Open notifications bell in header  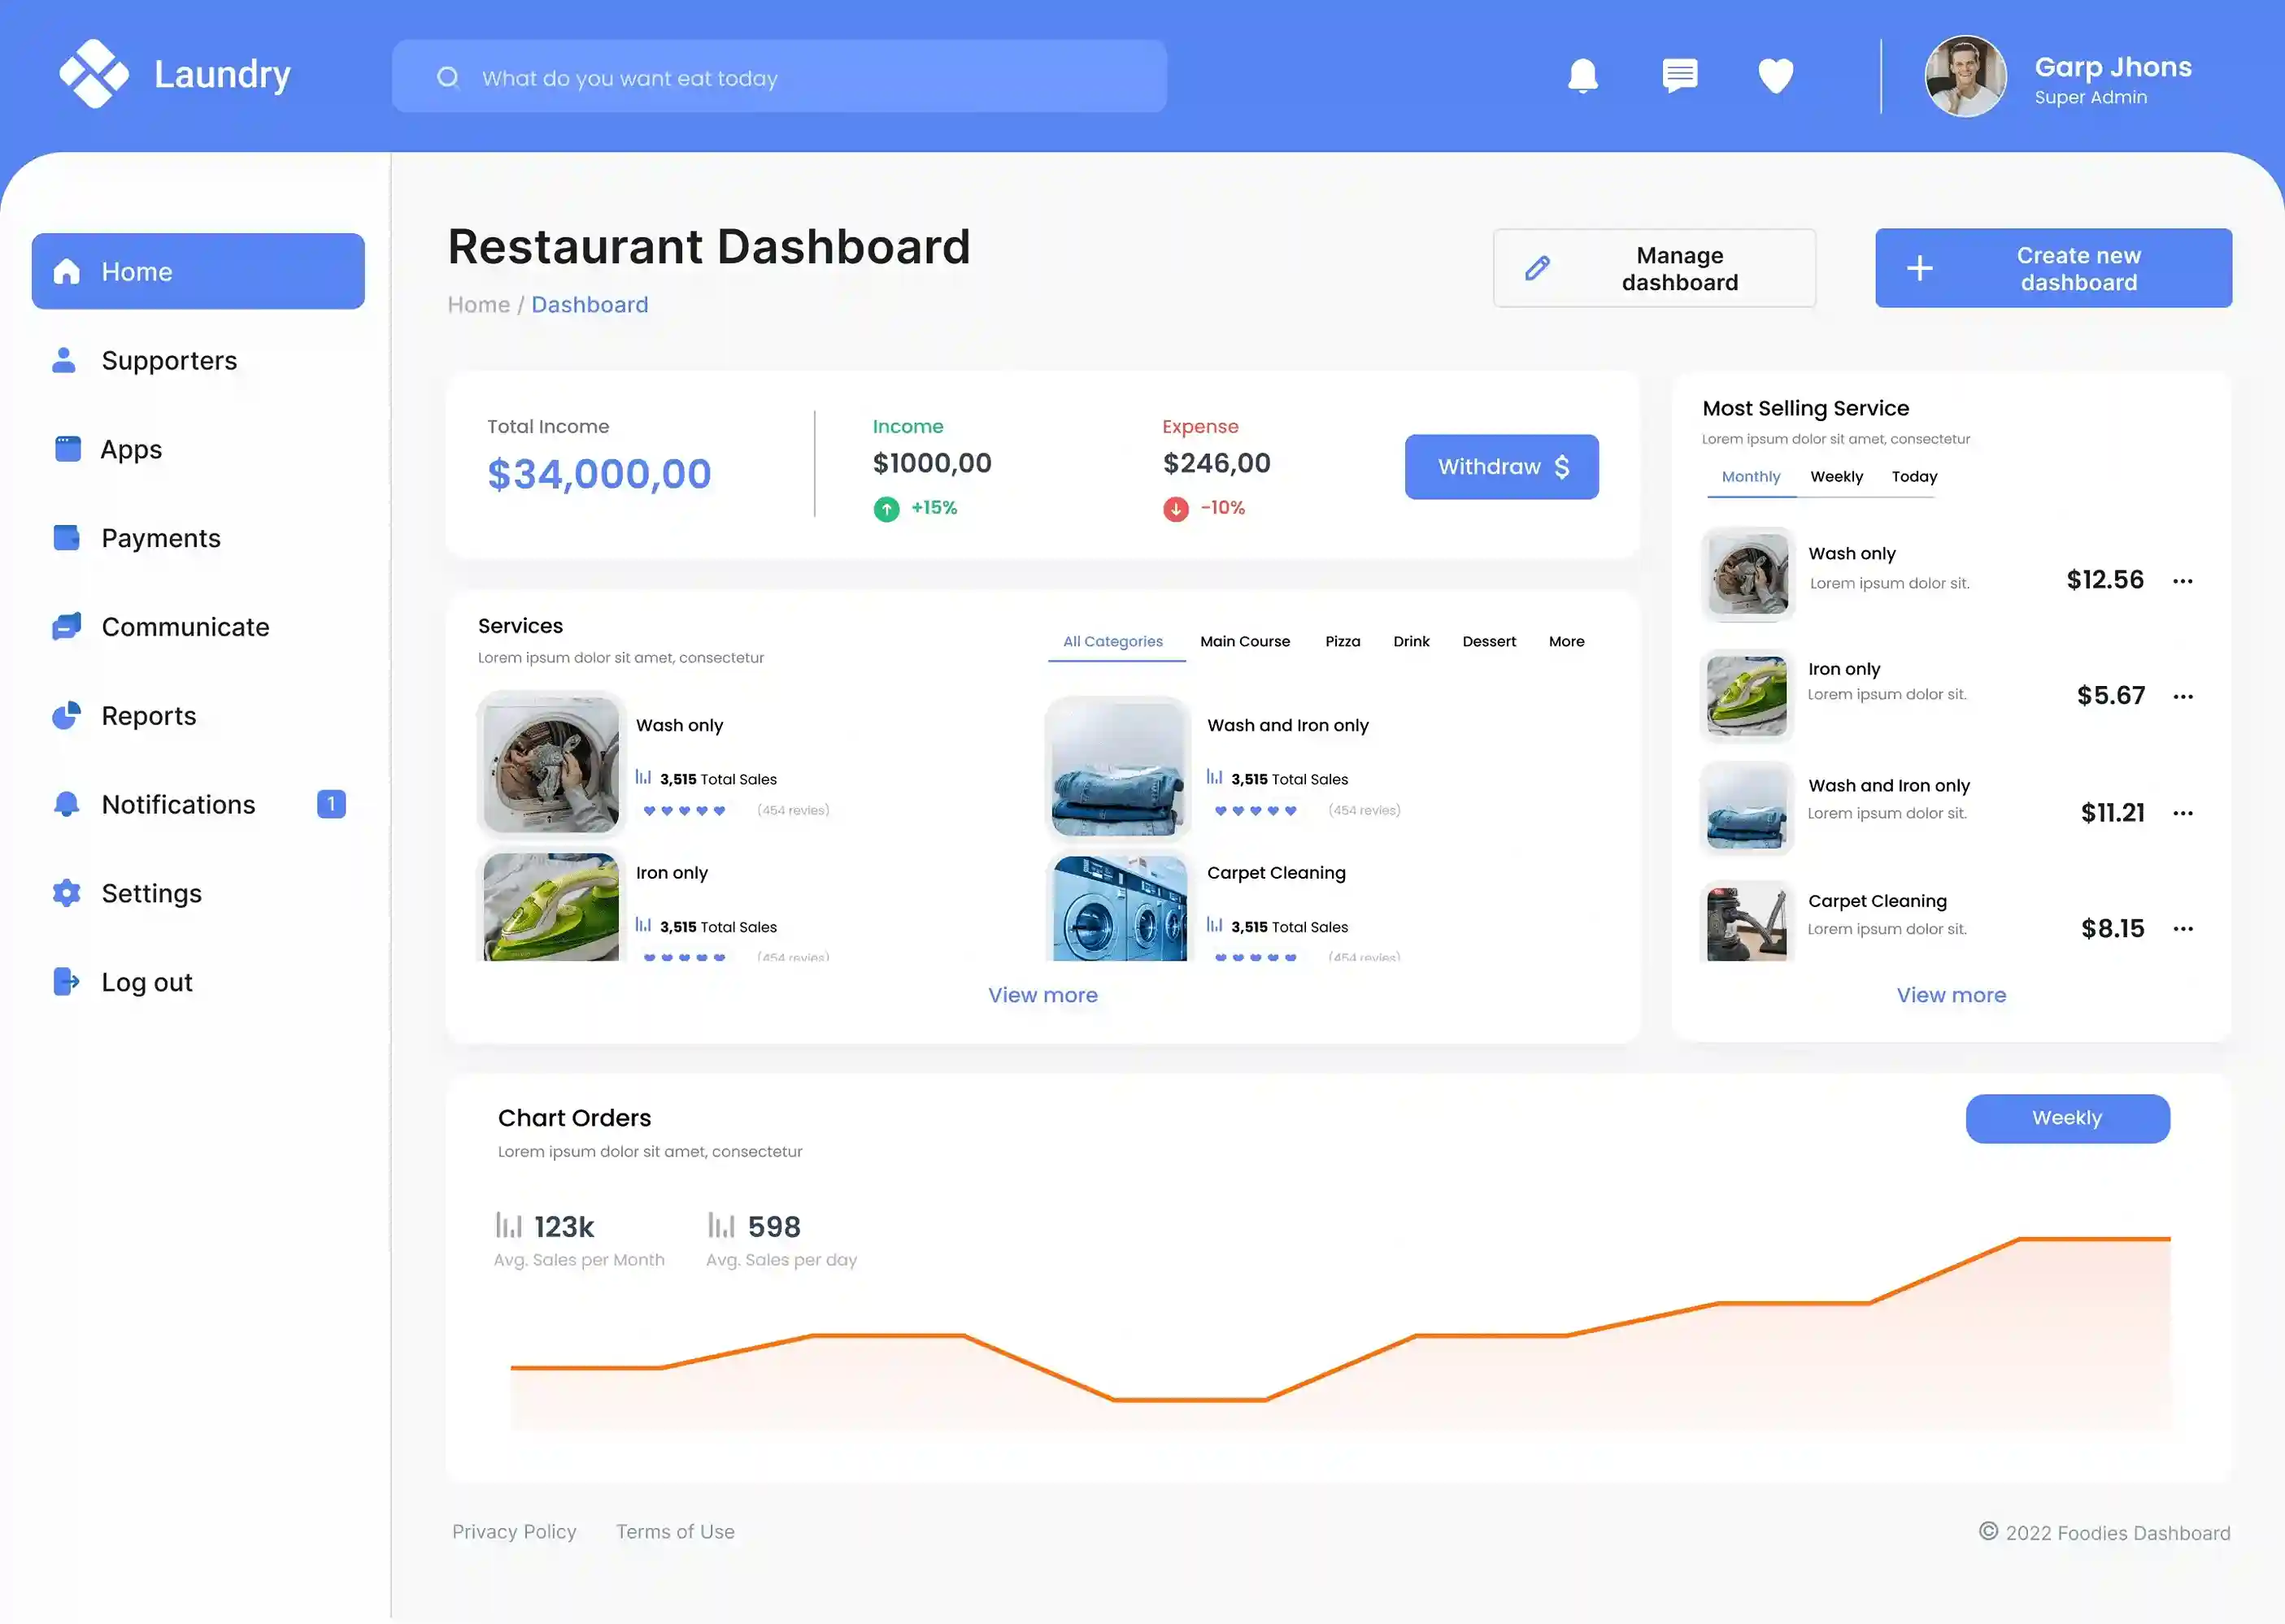point(1582,76)
